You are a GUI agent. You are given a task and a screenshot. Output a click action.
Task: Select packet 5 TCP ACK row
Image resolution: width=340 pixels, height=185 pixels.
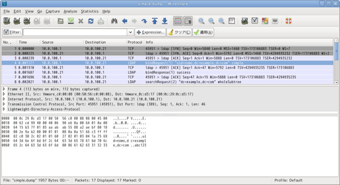point(167,68)
